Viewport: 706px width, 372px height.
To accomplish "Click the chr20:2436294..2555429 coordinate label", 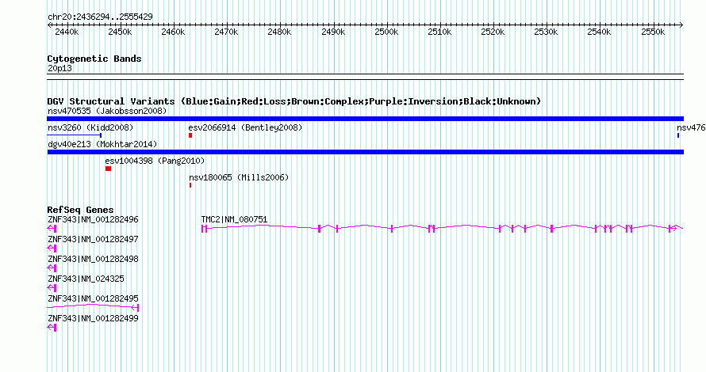I will point(100,17).
